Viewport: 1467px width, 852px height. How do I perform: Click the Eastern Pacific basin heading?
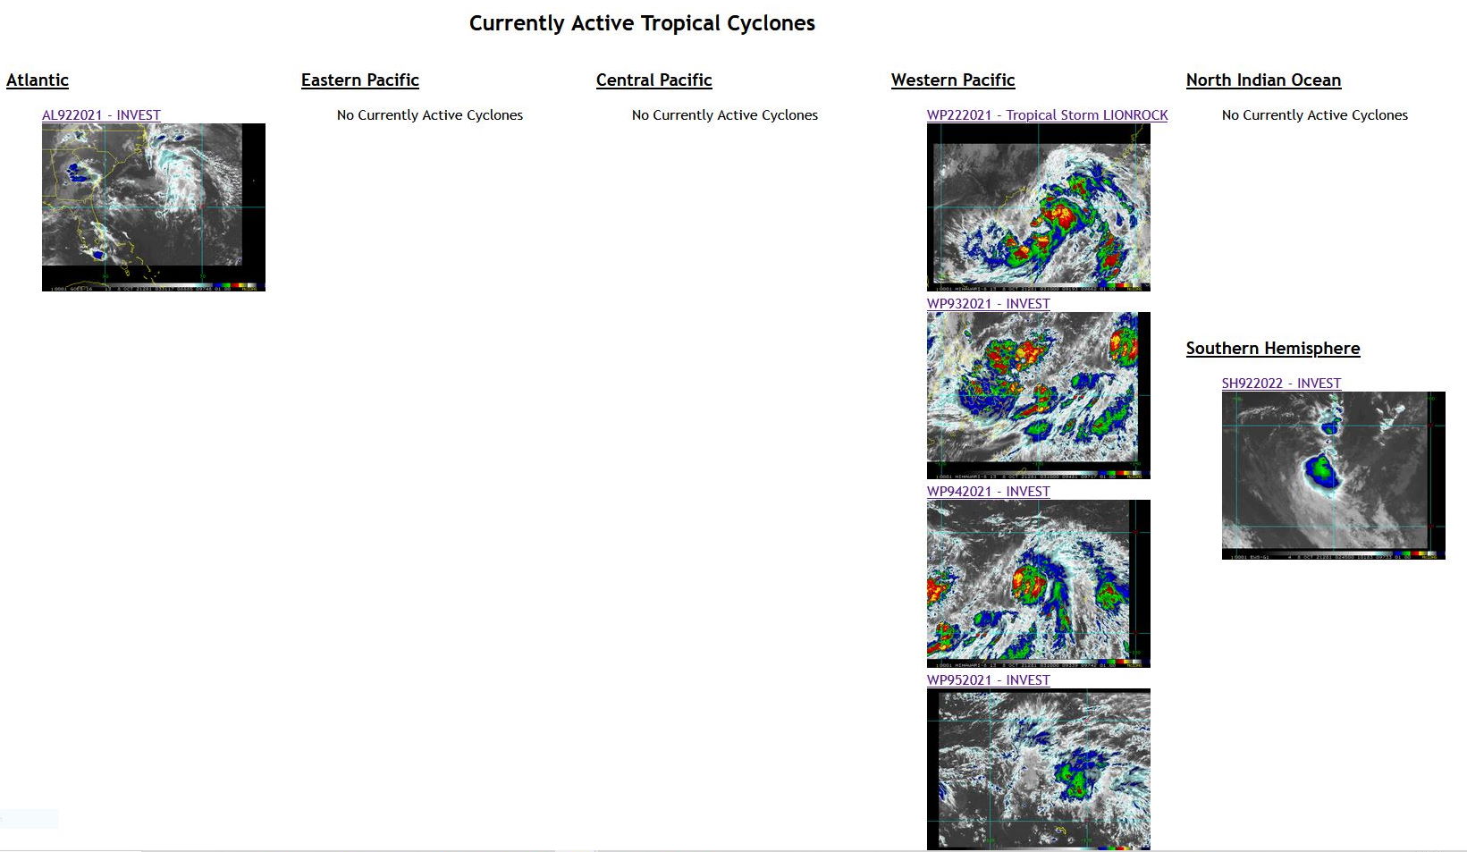click(x=359, y=80)
